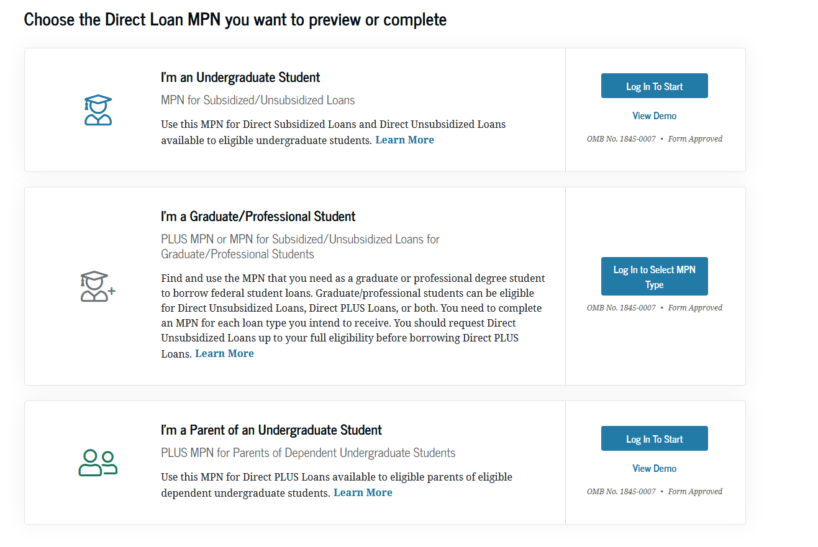Select the Parent of an Undergraduate Student heading
Image resolution: width=818 pixels, height=547 pixels.
271,430
